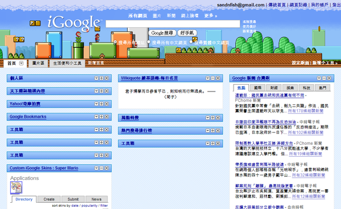This screenshot has height=209, width=341.
Task: Remove the Custom iGoogle Skins gadget
Action: (107, 168)
